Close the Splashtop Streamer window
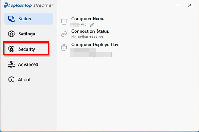This screenshot has width=199, height=132. [190, 5]
